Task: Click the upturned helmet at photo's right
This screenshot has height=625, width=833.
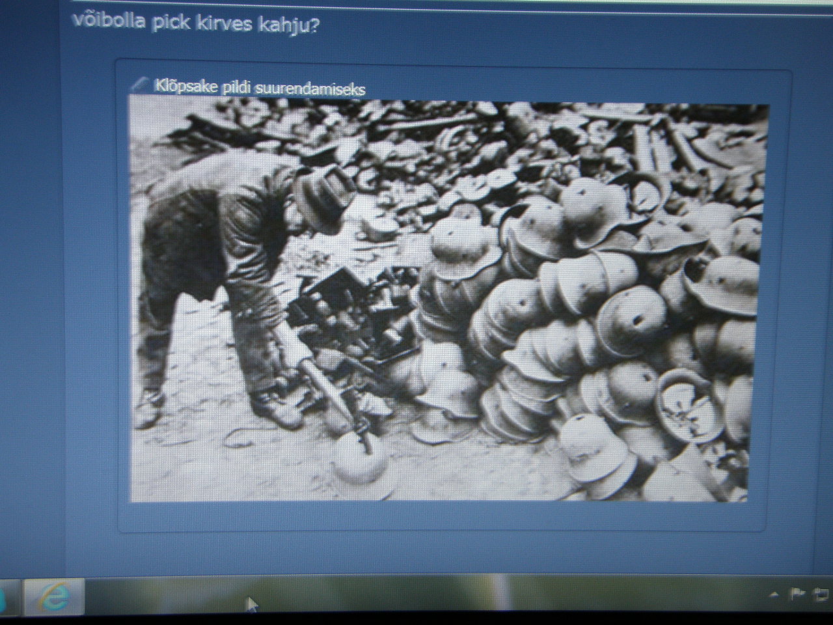Action: [683, 396]
